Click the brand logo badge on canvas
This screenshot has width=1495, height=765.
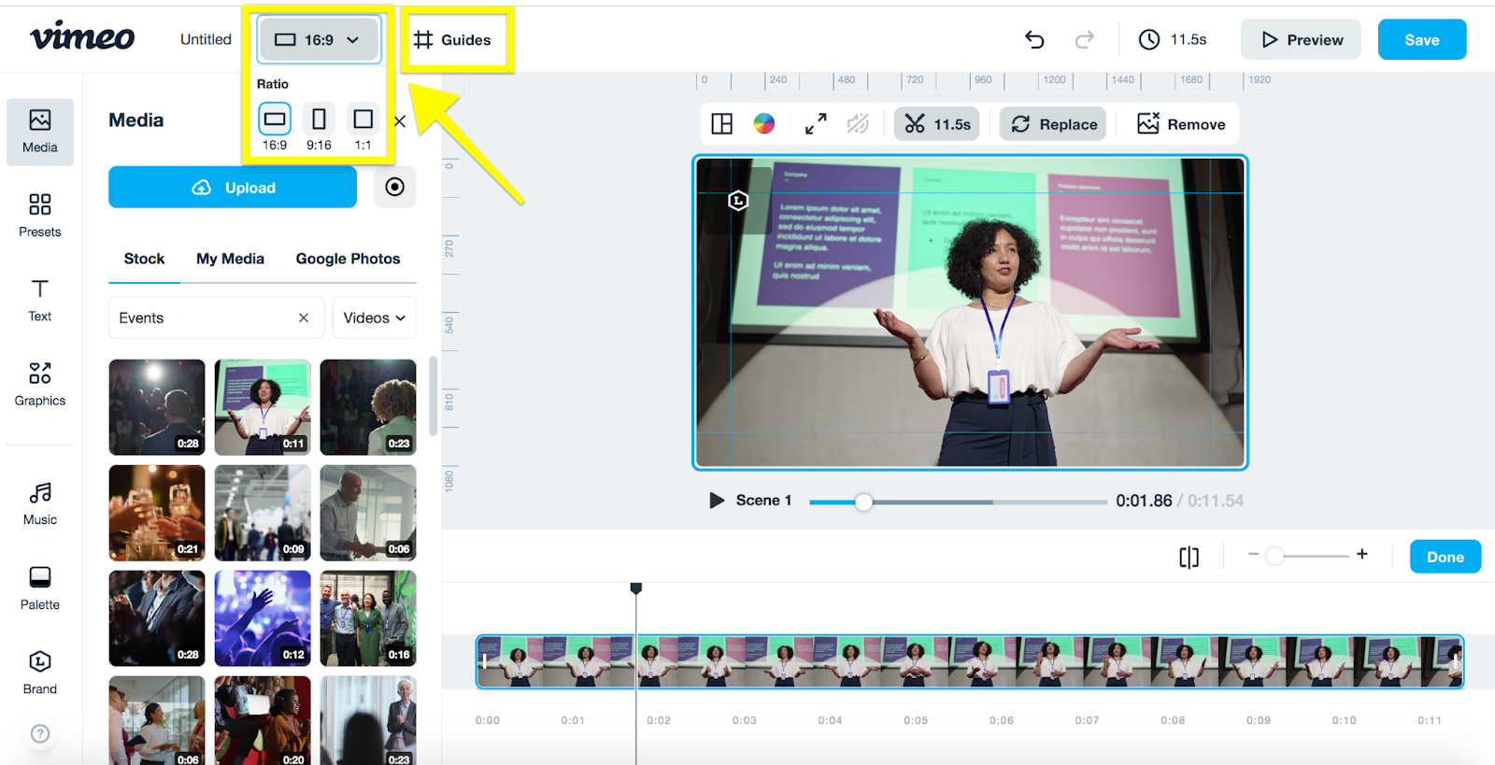[x=738, y=200]
